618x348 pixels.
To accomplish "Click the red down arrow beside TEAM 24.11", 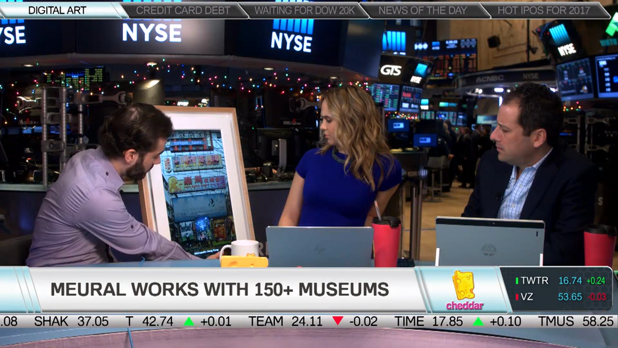I will (337, 321).
